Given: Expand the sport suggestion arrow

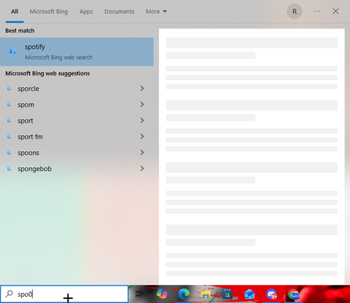Looking at the screenshot, I should (142, 120).
